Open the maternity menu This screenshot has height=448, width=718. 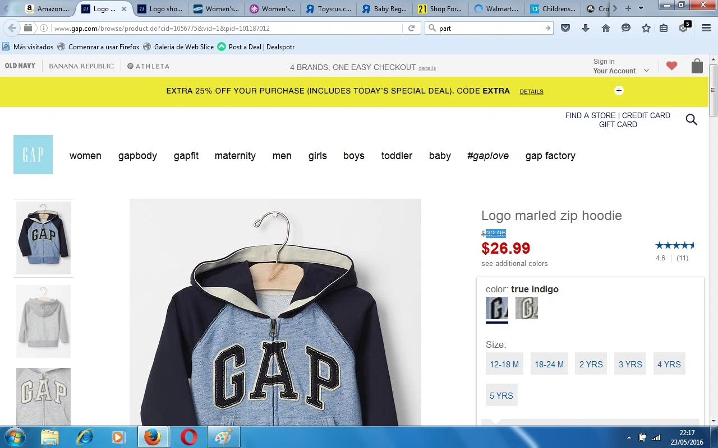pos(235,156)
